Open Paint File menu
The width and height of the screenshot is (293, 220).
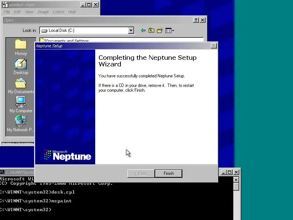[7, 12]
